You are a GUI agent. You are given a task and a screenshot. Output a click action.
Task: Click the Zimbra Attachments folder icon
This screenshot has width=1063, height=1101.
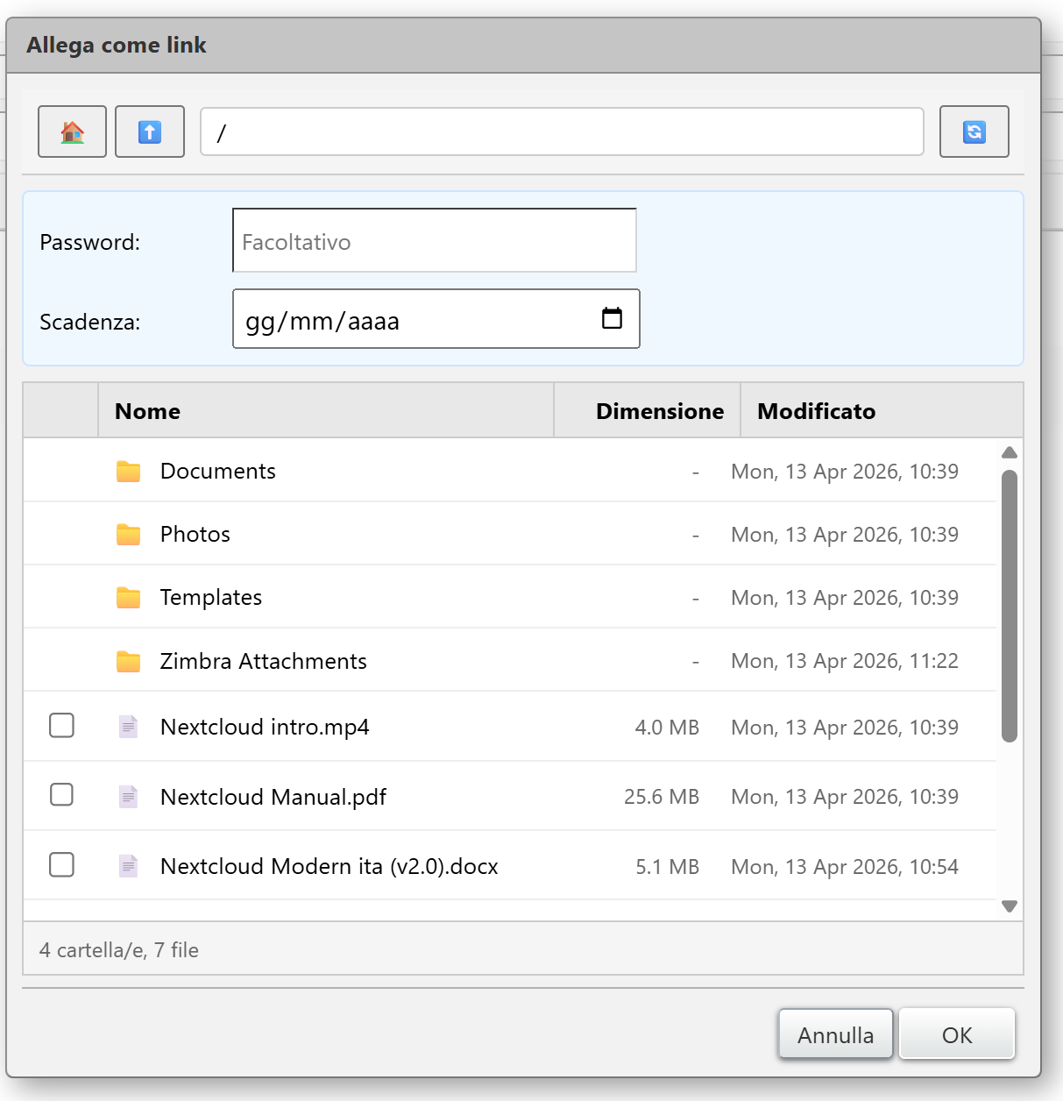coord(129,661)
